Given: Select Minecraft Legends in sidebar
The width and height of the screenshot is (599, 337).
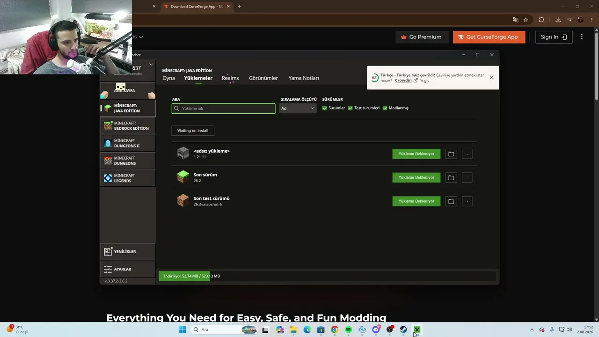Looking at the screenshot, I should pos(128,178).
